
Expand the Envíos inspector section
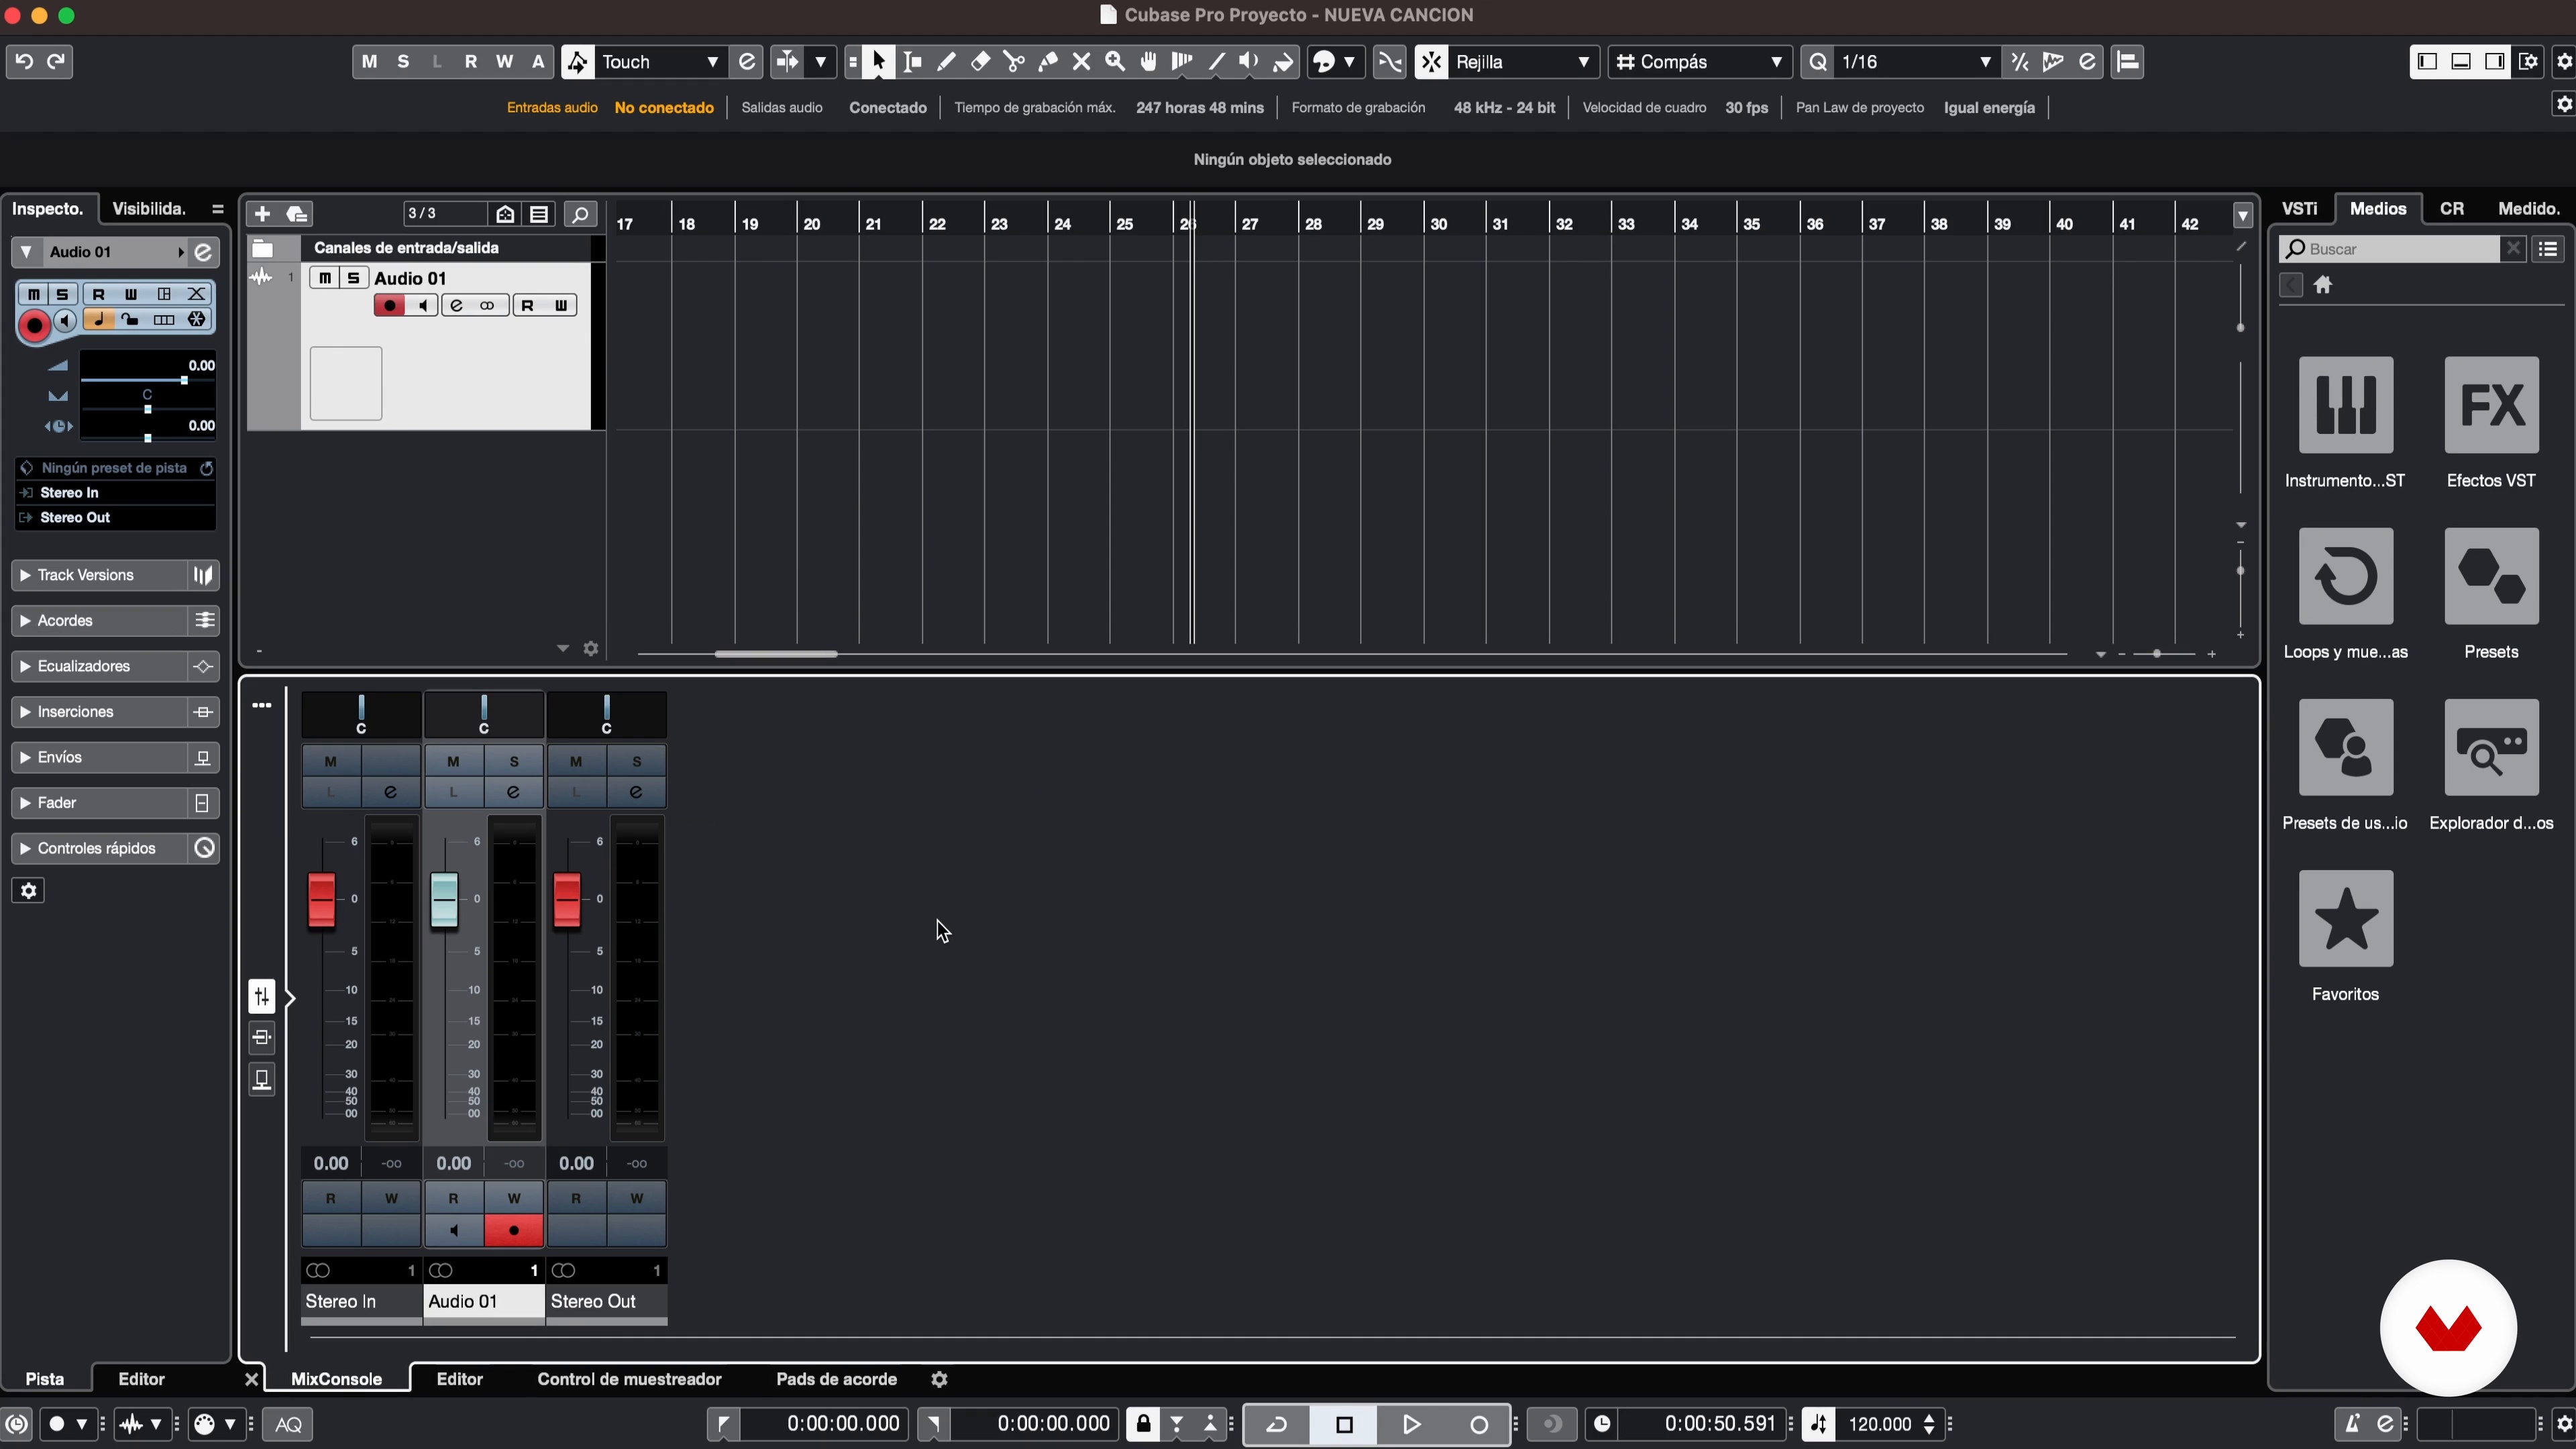click(x=100, y=758)
